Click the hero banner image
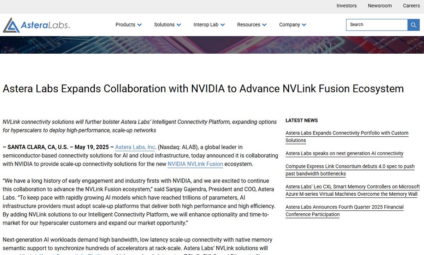The height and width of the screenshot is (255, 424). (212, 45)
